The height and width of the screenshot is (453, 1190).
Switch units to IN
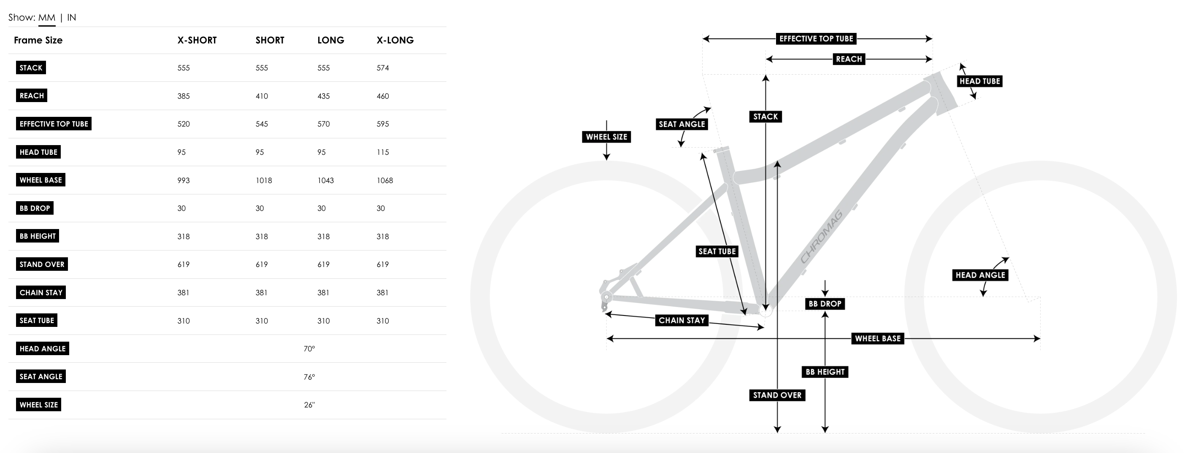[x=72, y=18]
